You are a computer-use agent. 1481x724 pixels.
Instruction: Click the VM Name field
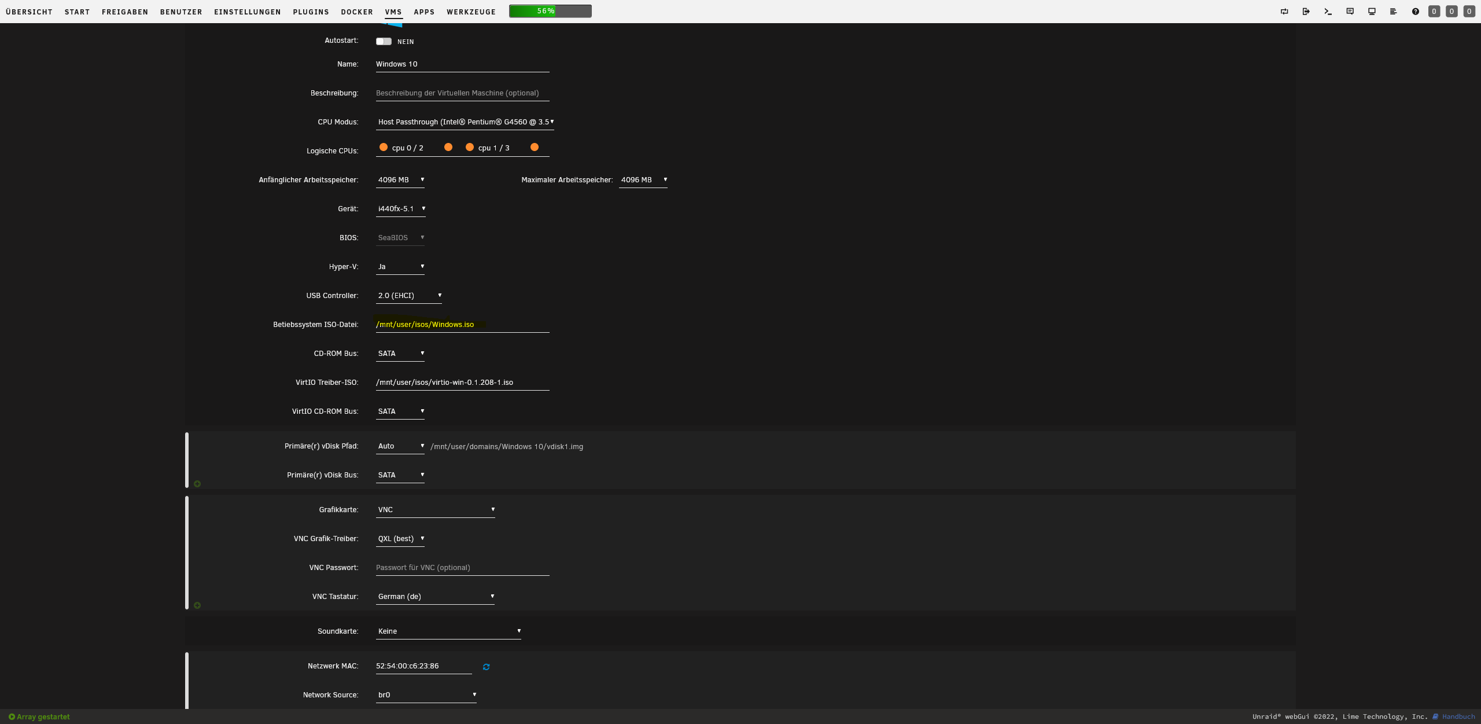[462, 64]
